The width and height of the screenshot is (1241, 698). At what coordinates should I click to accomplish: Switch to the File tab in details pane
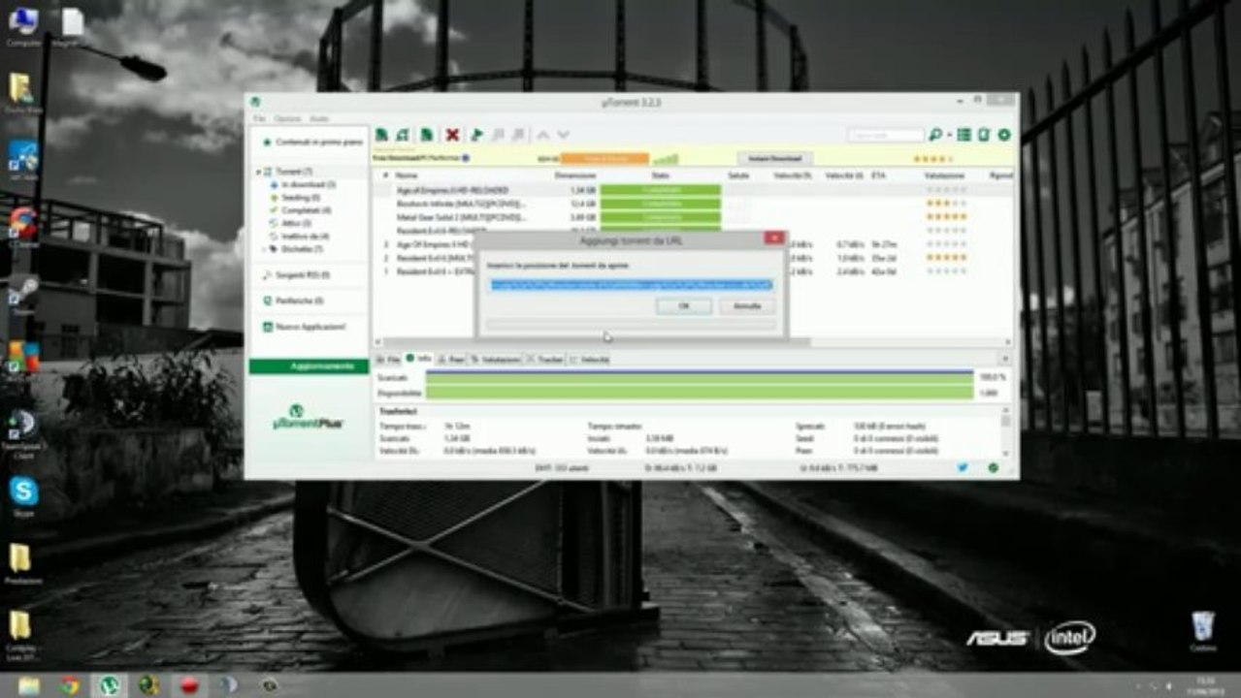(388, 360)
